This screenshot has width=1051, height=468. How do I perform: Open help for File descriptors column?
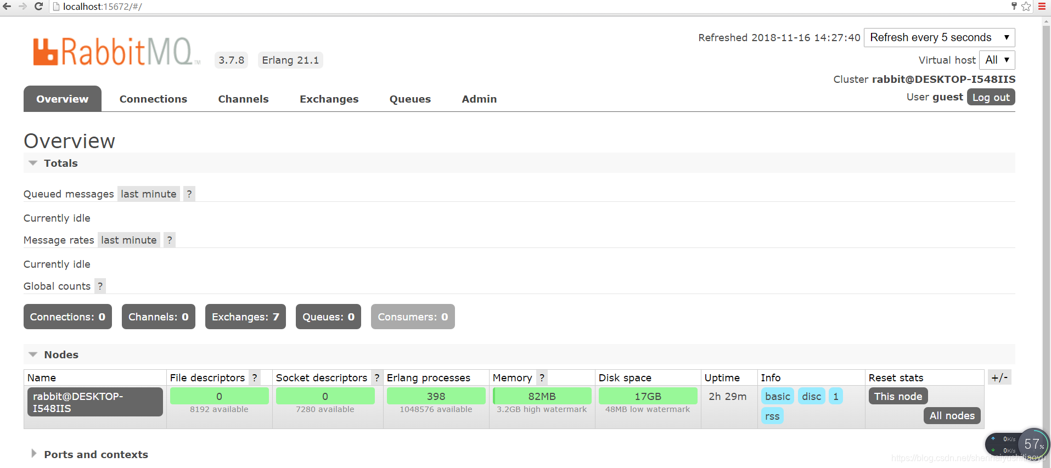[x=255, y=377]
